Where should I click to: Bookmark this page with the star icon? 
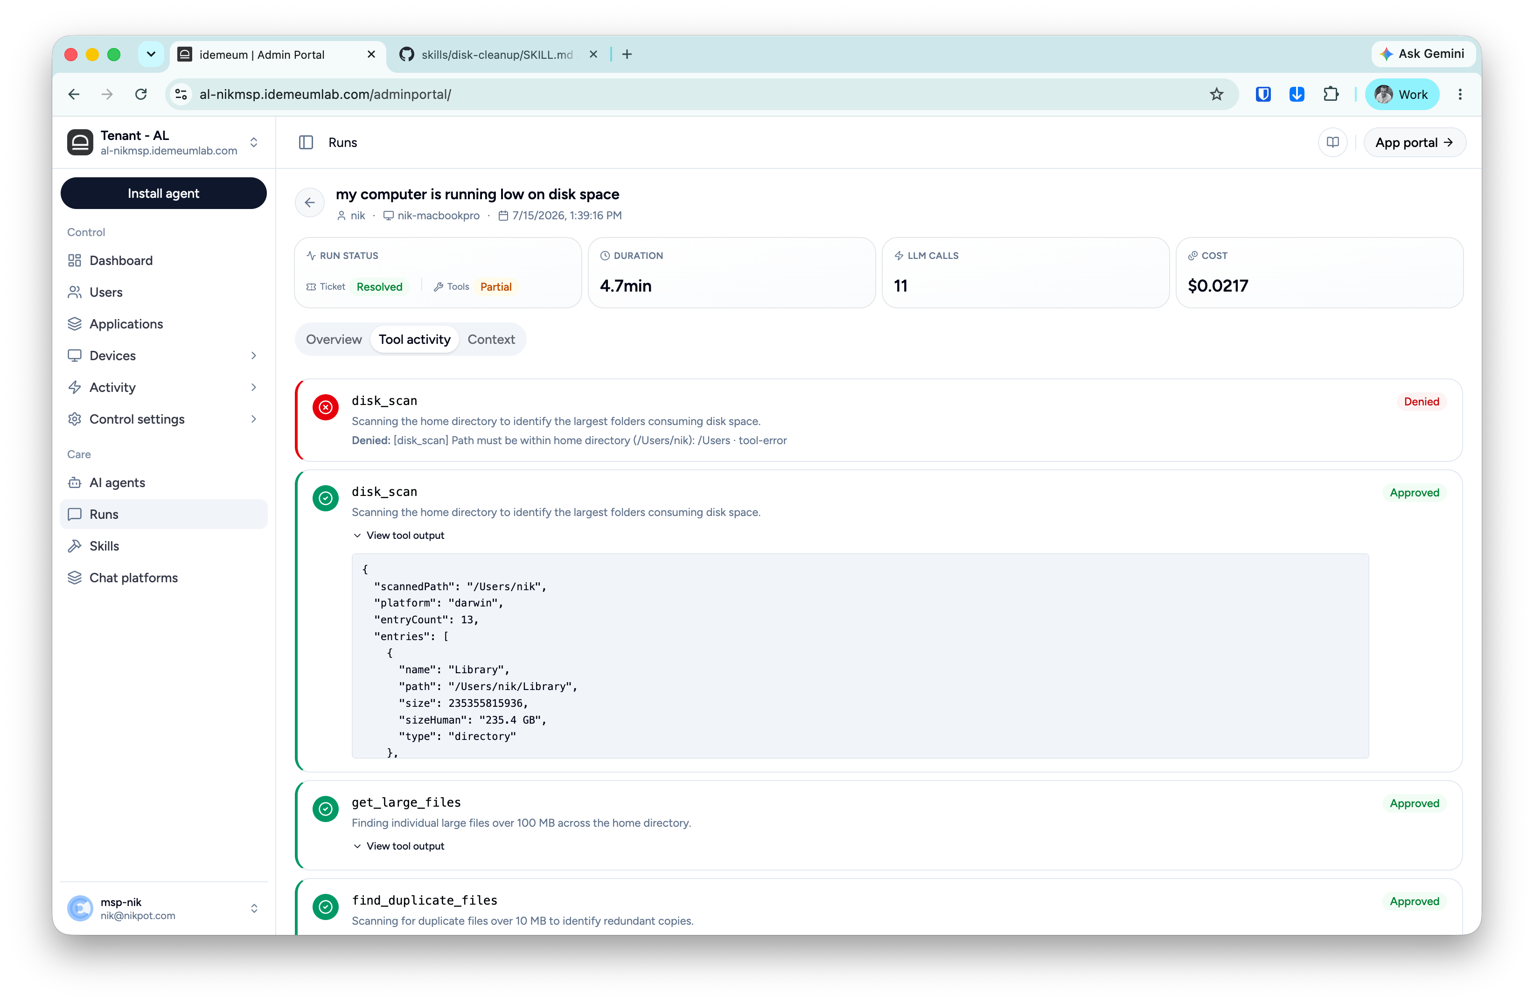[x=1216, y=95]
